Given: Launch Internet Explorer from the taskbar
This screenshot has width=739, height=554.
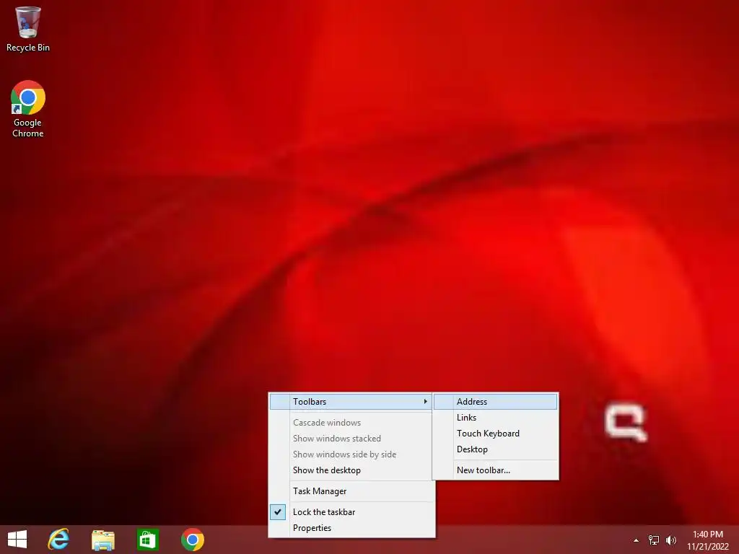Looking at the screenshot, I should pos(58,540).
